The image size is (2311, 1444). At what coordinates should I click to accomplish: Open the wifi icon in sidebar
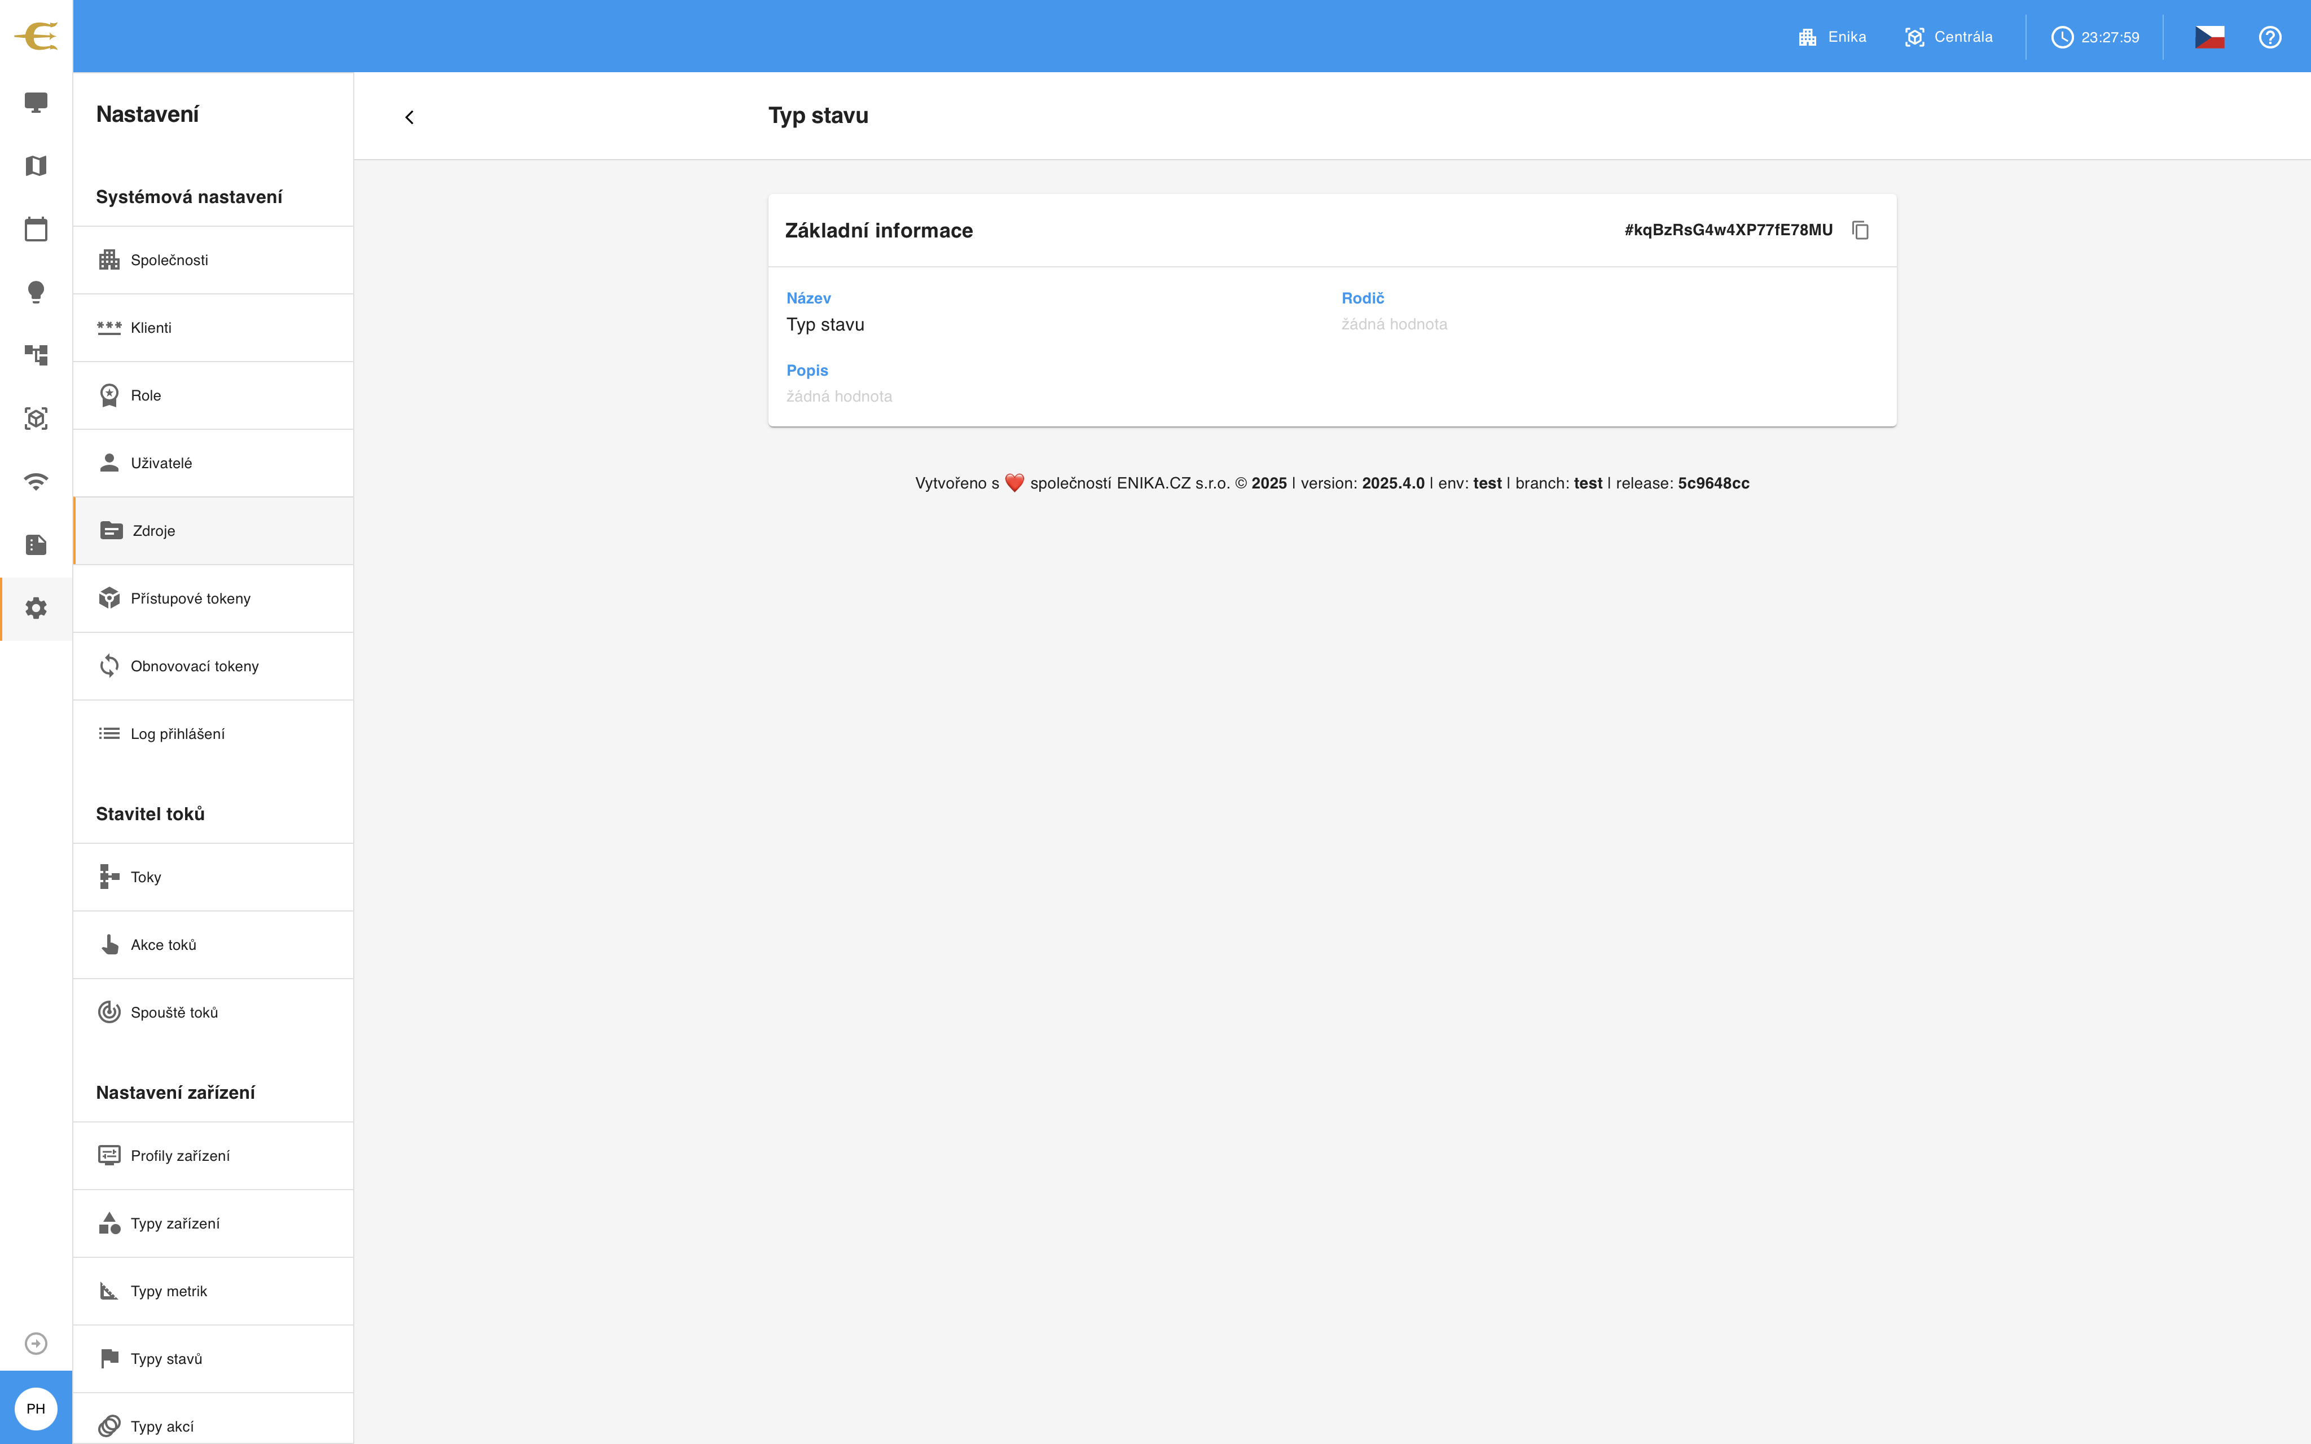36,481
